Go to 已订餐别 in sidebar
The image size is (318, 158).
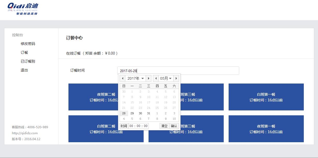[x=28, y=61]
